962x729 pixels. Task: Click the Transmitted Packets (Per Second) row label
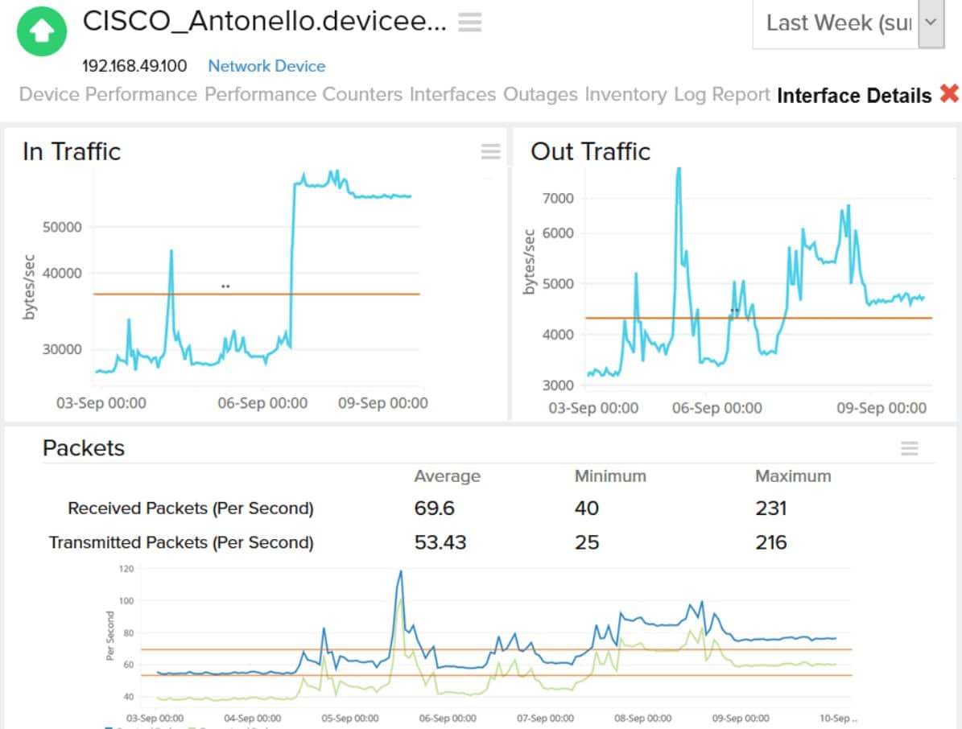pos(182,542)
